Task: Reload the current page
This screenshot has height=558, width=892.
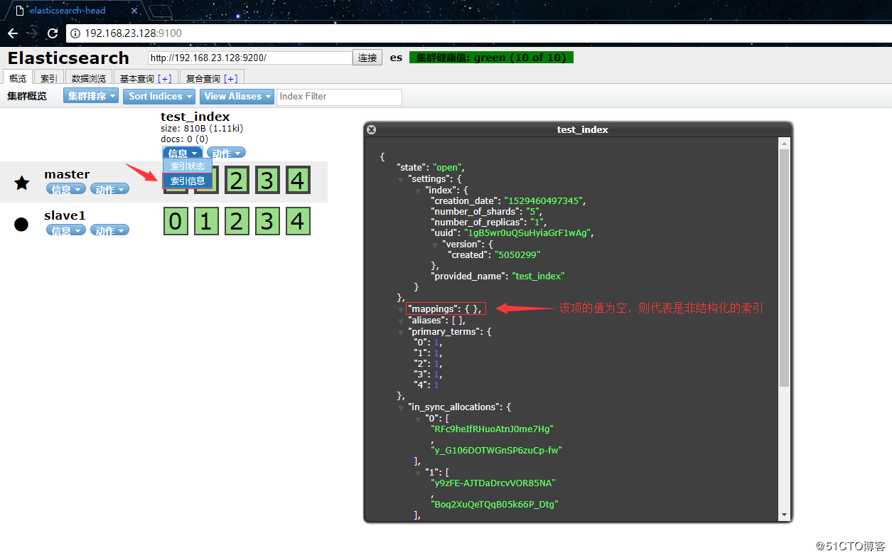Action: (53, 33)
